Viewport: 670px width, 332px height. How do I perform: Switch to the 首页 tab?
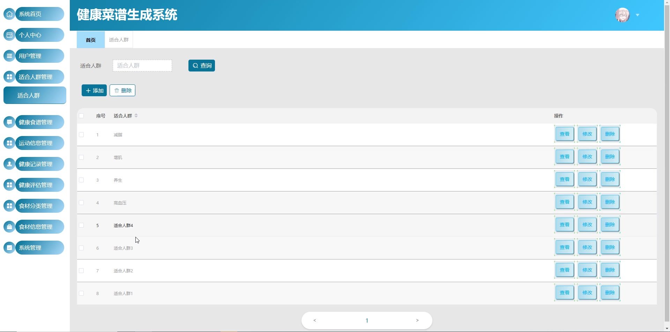[x=91, y=40]
